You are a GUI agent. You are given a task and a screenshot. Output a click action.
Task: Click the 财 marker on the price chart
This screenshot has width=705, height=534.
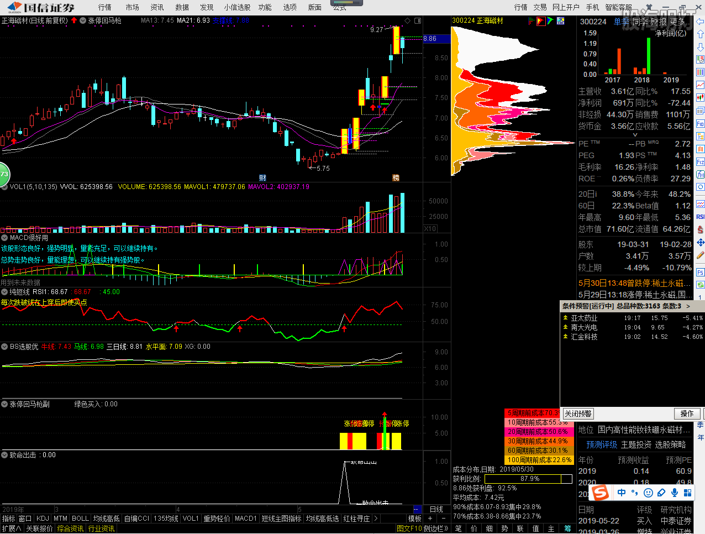[262, 177]
